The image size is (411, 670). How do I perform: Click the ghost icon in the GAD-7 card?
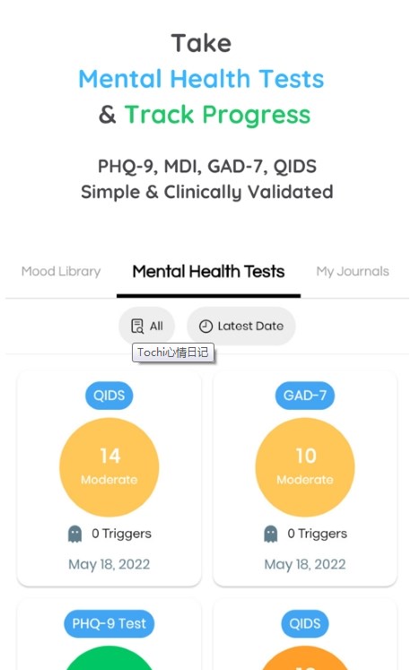click(x=270, y=534)
